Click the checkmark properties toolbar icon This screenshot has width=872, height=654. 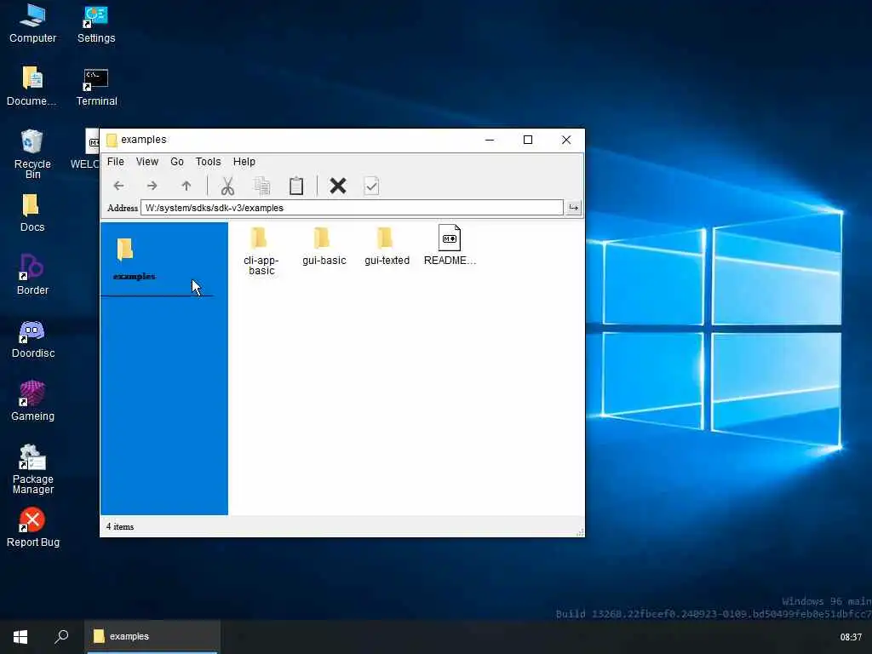(371, 186)
